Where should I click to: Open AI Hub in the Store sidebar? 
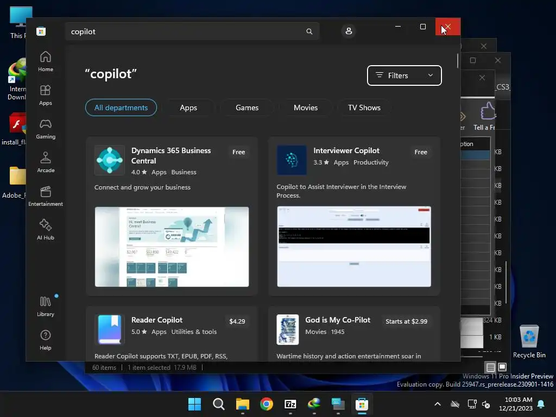point(46,230)
